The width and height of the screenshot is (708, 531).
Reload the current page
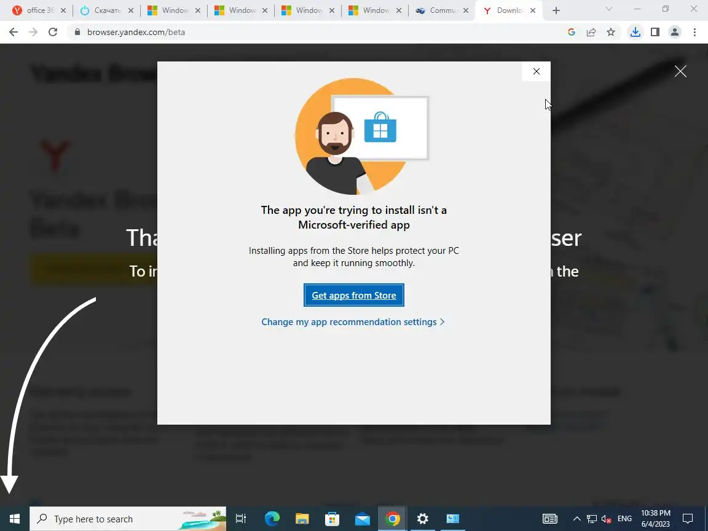53,32
